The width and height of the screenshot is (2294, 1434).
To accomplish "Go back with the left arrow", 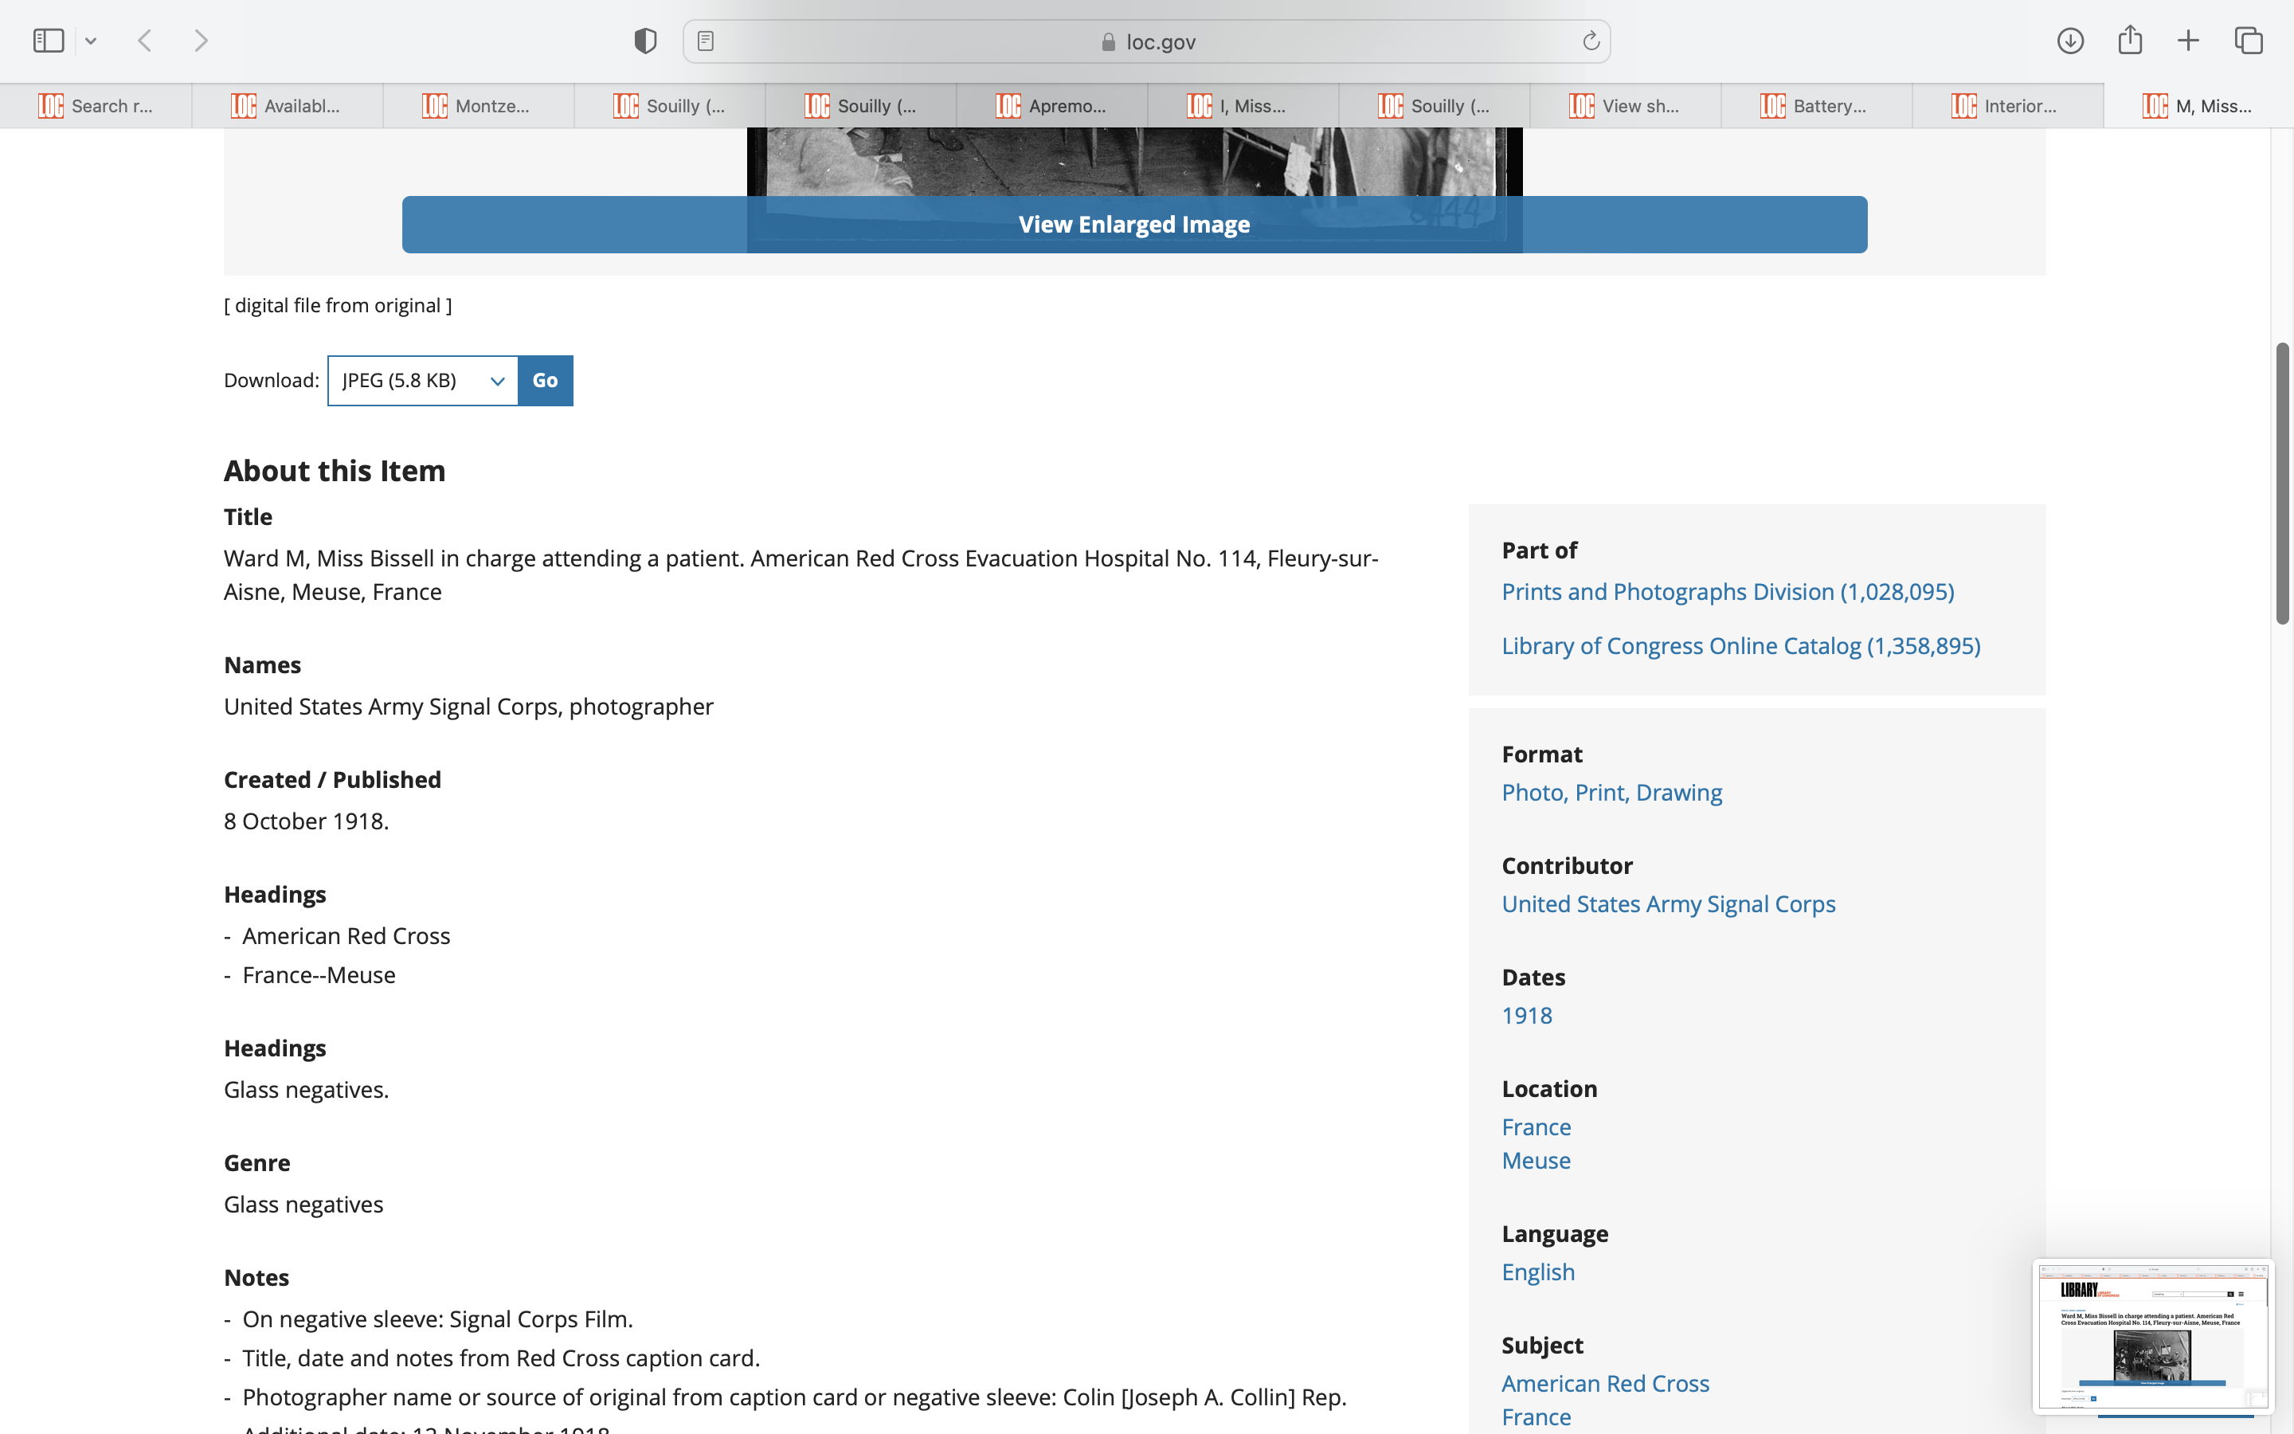I will point(145,41).
